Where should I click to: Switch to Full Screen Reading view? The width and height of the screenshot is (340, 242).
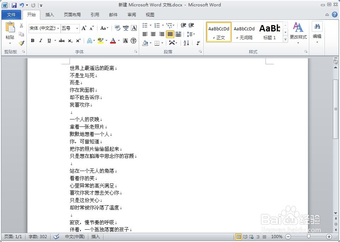click(x=245, y=237)
